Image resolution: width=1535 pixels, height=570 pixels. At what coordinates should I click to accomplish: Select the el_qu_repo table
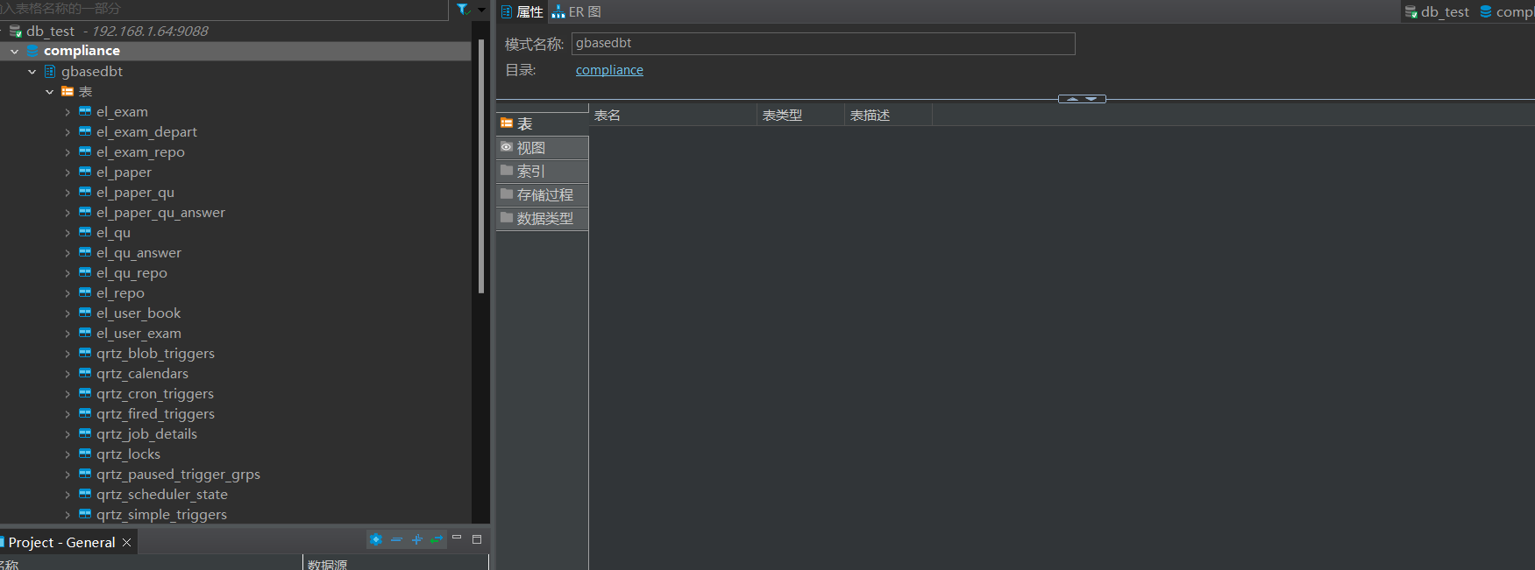coord(131,273)
